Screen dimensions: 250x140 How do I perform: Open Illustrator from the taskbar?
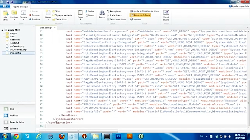pyautogui.click(x=130, y=136)
